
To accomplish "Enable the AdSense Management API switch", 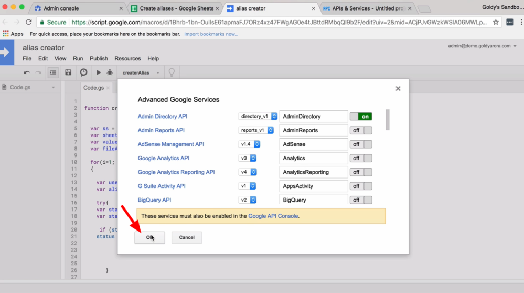I will 361,144.
